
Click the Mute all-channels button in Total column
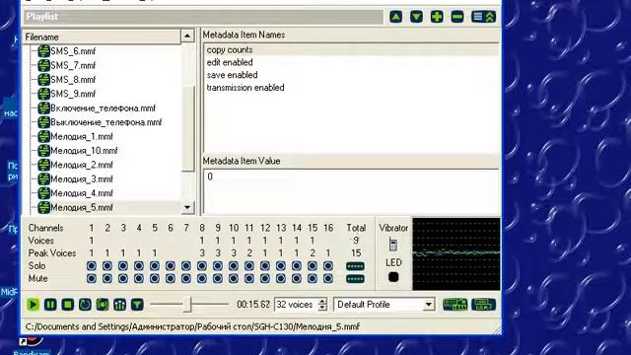(x=355, y=278)
